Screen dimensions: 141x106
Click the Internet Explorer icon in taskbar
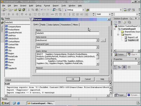(18, 103)
